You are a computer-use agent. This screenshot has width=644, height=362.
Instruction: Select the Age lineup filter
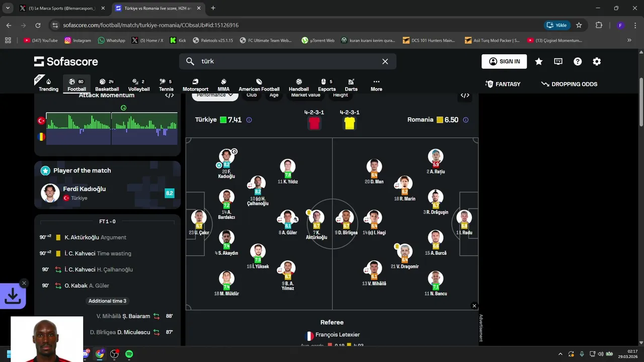pos(274,95)
